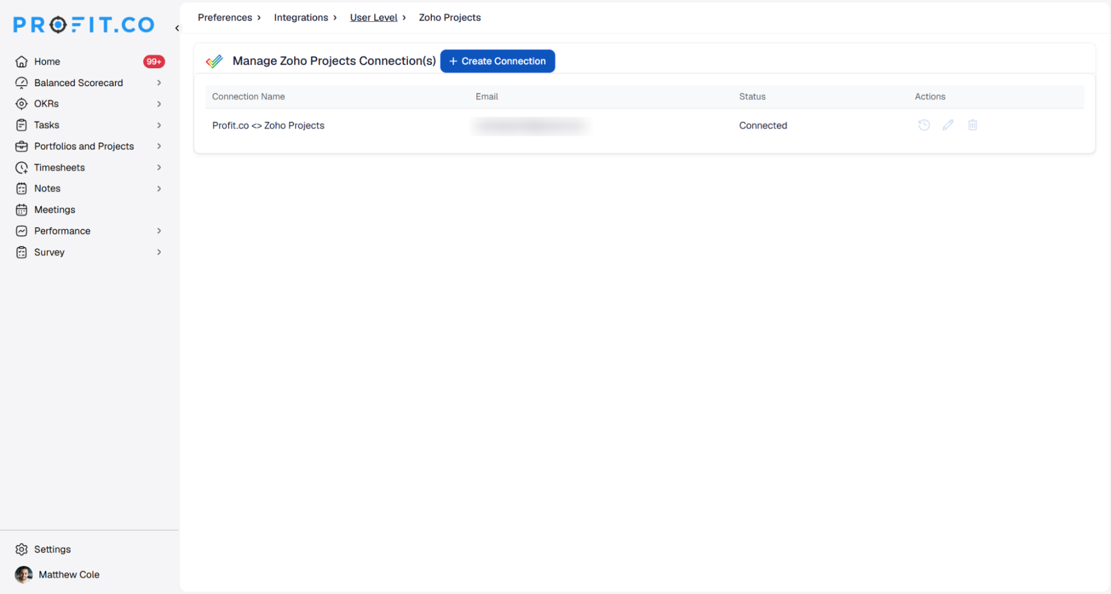Image resolution: width=1111 pixels, height=594 pixels.
Task: Go to User Level breadcrumb link
Action: coord(373,17)
